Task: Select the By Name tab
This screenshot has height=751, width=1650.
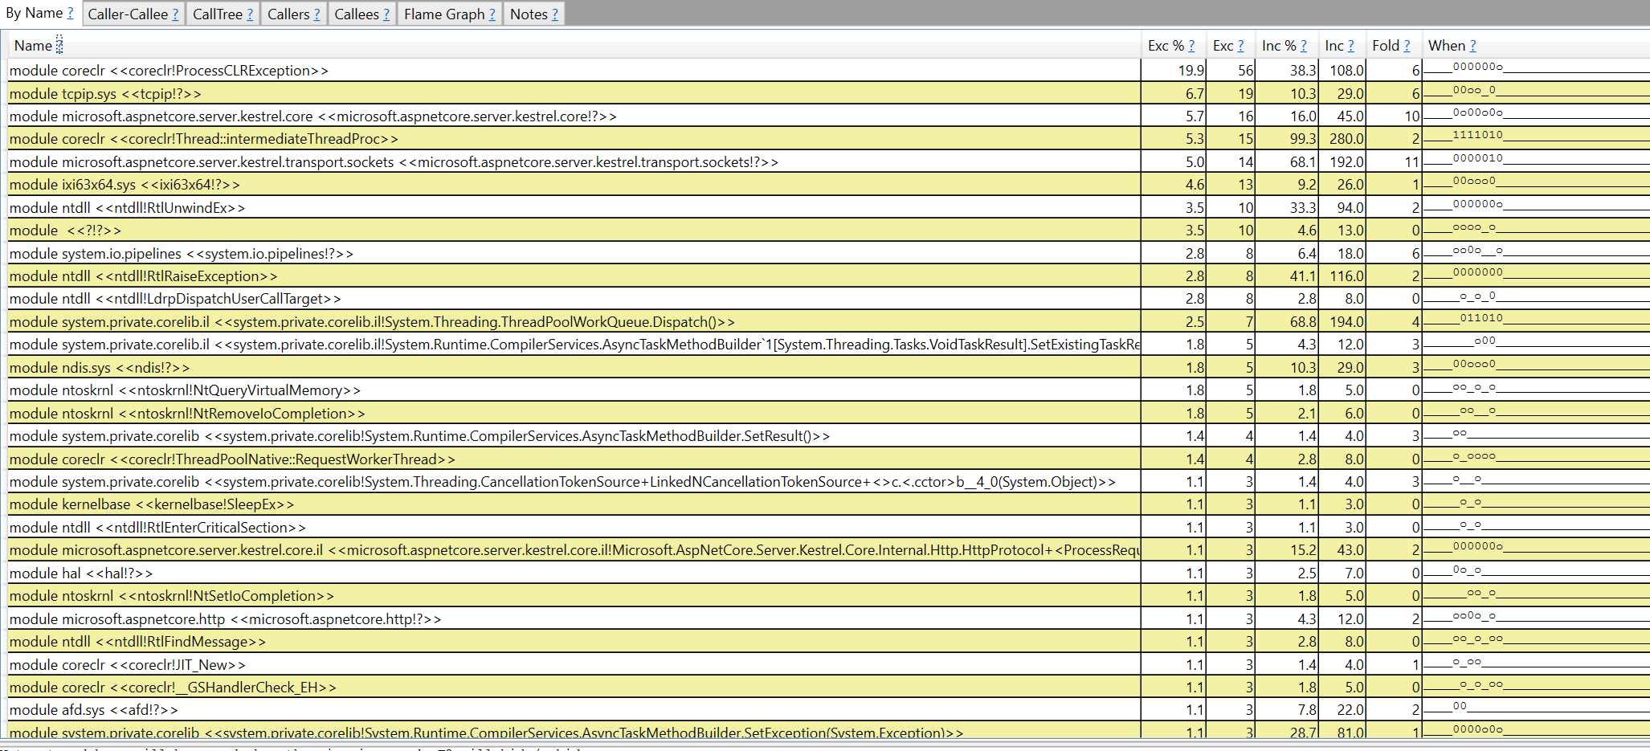Action: [32, 14]
